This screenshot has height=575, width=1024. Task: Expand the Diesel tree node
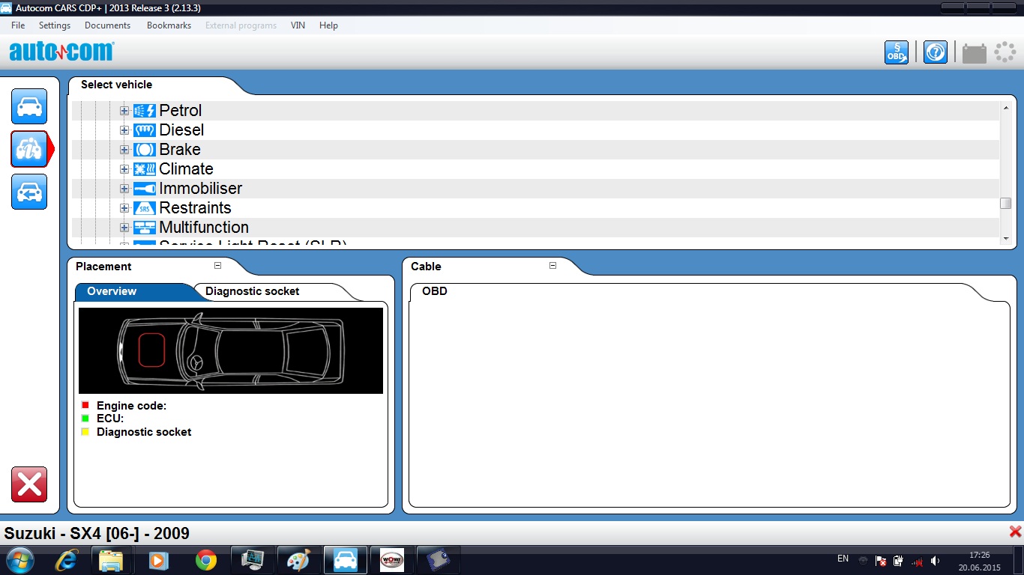[124, 130]
